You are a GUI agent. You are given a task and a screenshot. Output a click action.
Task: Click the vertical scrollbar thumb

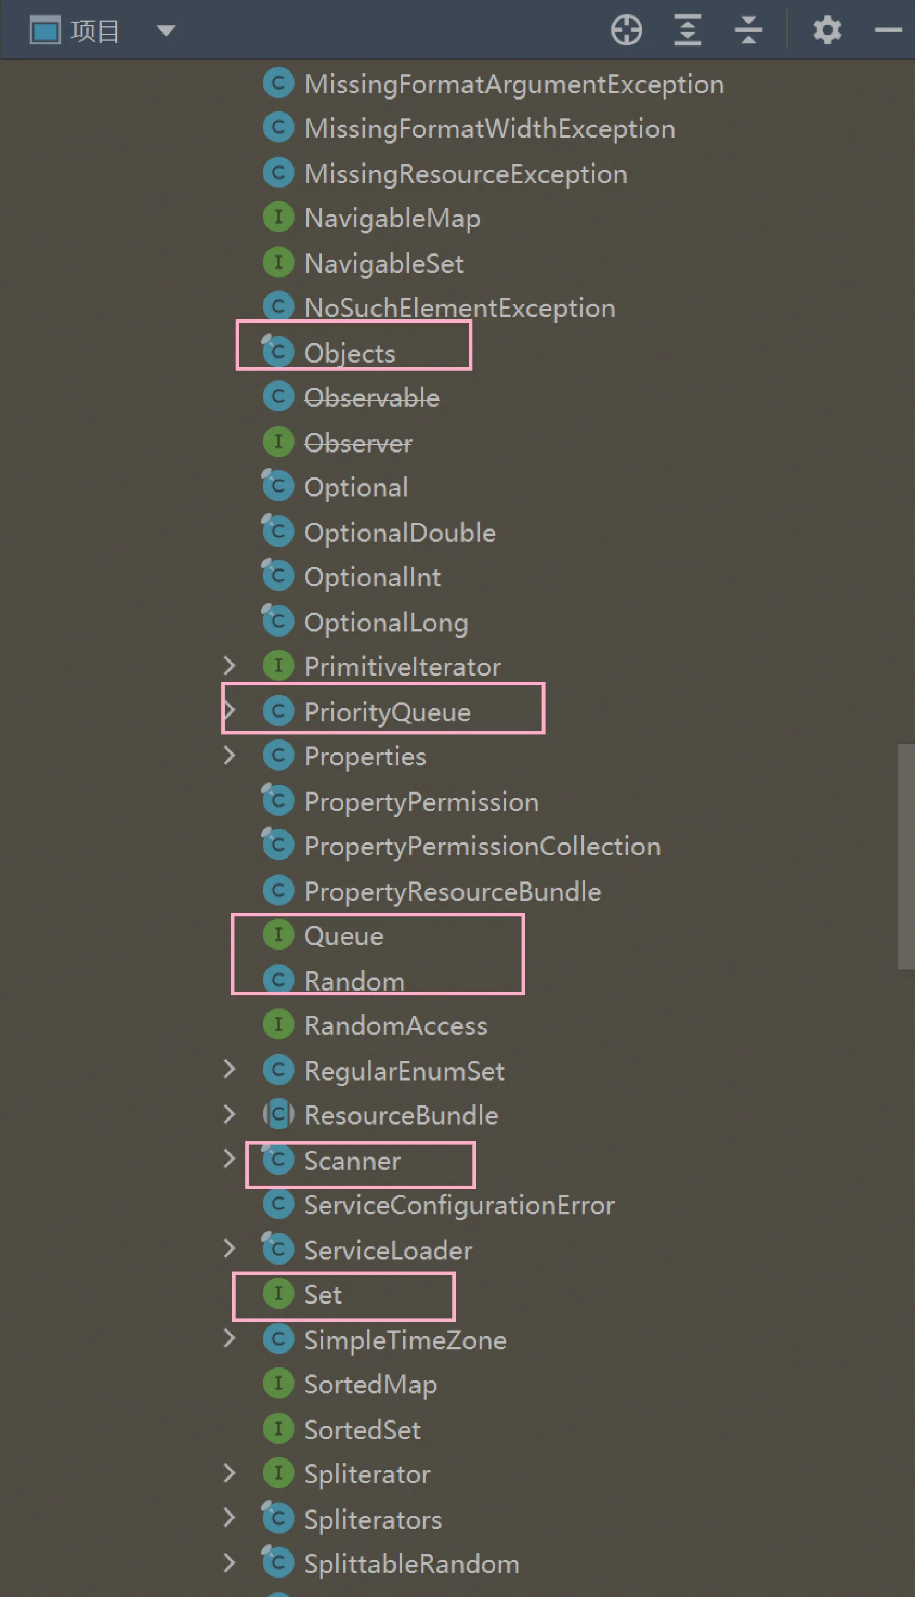pyautogui.click(x=906, y=857)
